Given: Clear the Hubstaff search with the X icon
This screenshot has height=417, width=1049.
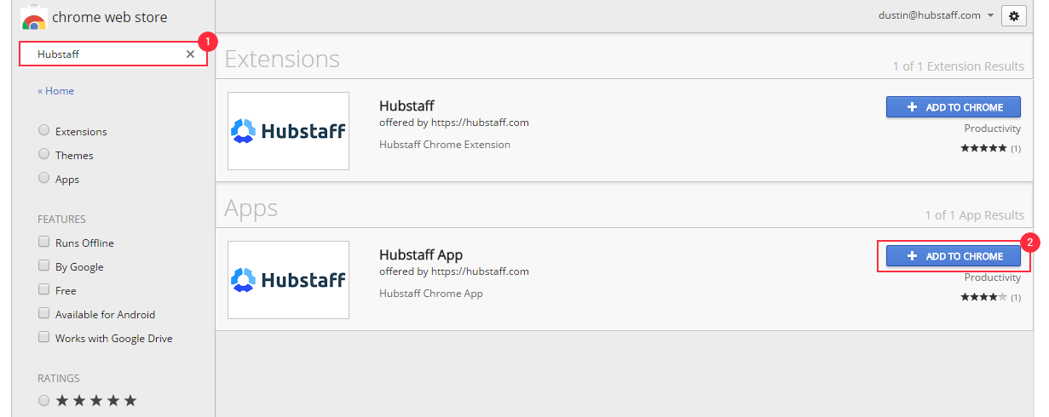Looking at the screenshot, I should tap(190, 54).
